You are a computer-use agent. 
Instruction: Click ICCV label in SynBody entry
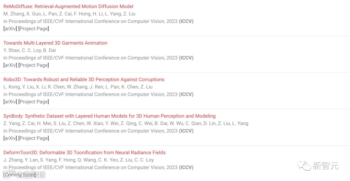[186, 131]
